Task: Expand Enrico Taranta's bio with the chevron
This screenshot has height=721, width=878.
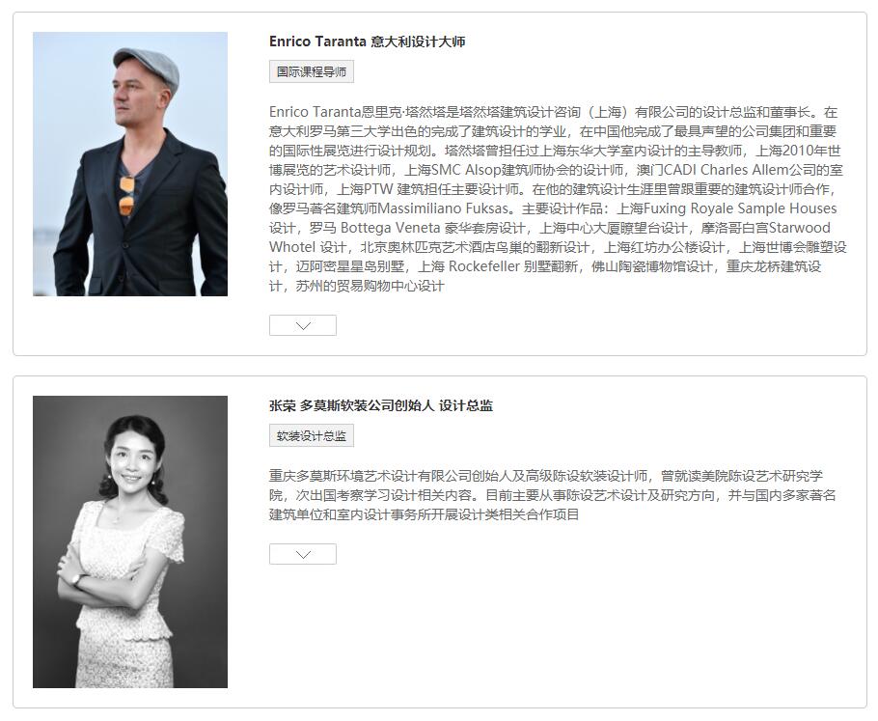Action: (302, 325)
